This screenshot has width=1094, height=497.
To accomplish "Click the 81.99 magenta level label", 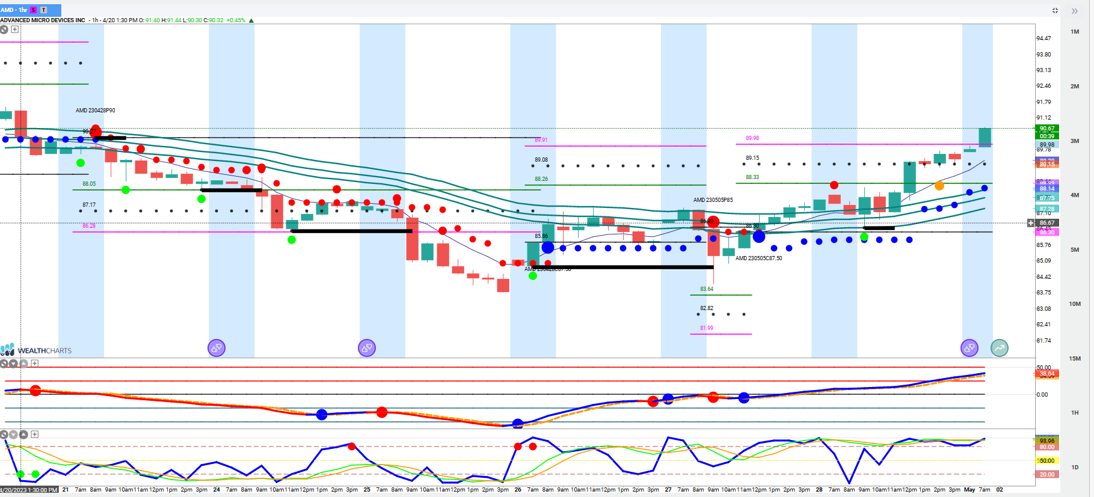I will (707, 328).
